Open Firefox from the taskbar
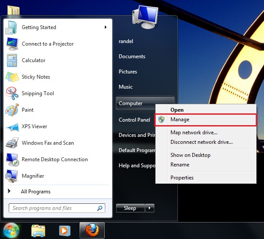 coord(92,230)
